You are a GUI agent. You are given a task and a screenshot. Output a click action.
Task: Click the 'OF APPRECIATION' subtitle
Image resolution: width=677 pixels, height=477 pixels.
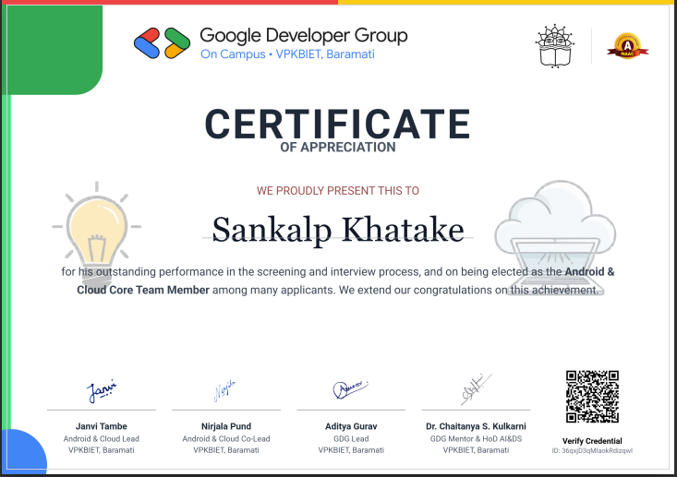338,147
